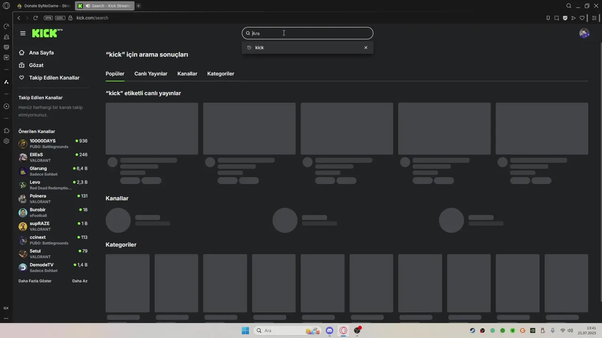Image resolution: width=602 pixels, height=338 pixels.
Task: Click the Steam tray icon
Action: (x=473, y=330)
